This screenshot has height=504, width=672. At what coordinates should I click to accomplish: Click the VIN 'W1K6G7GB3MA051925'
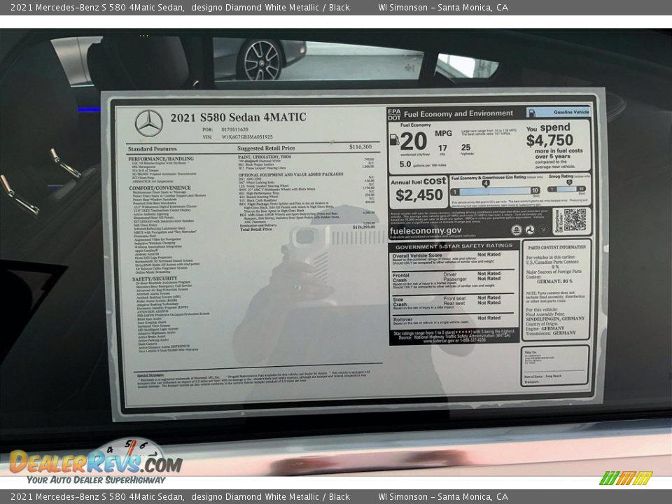(x=247, y=137)
